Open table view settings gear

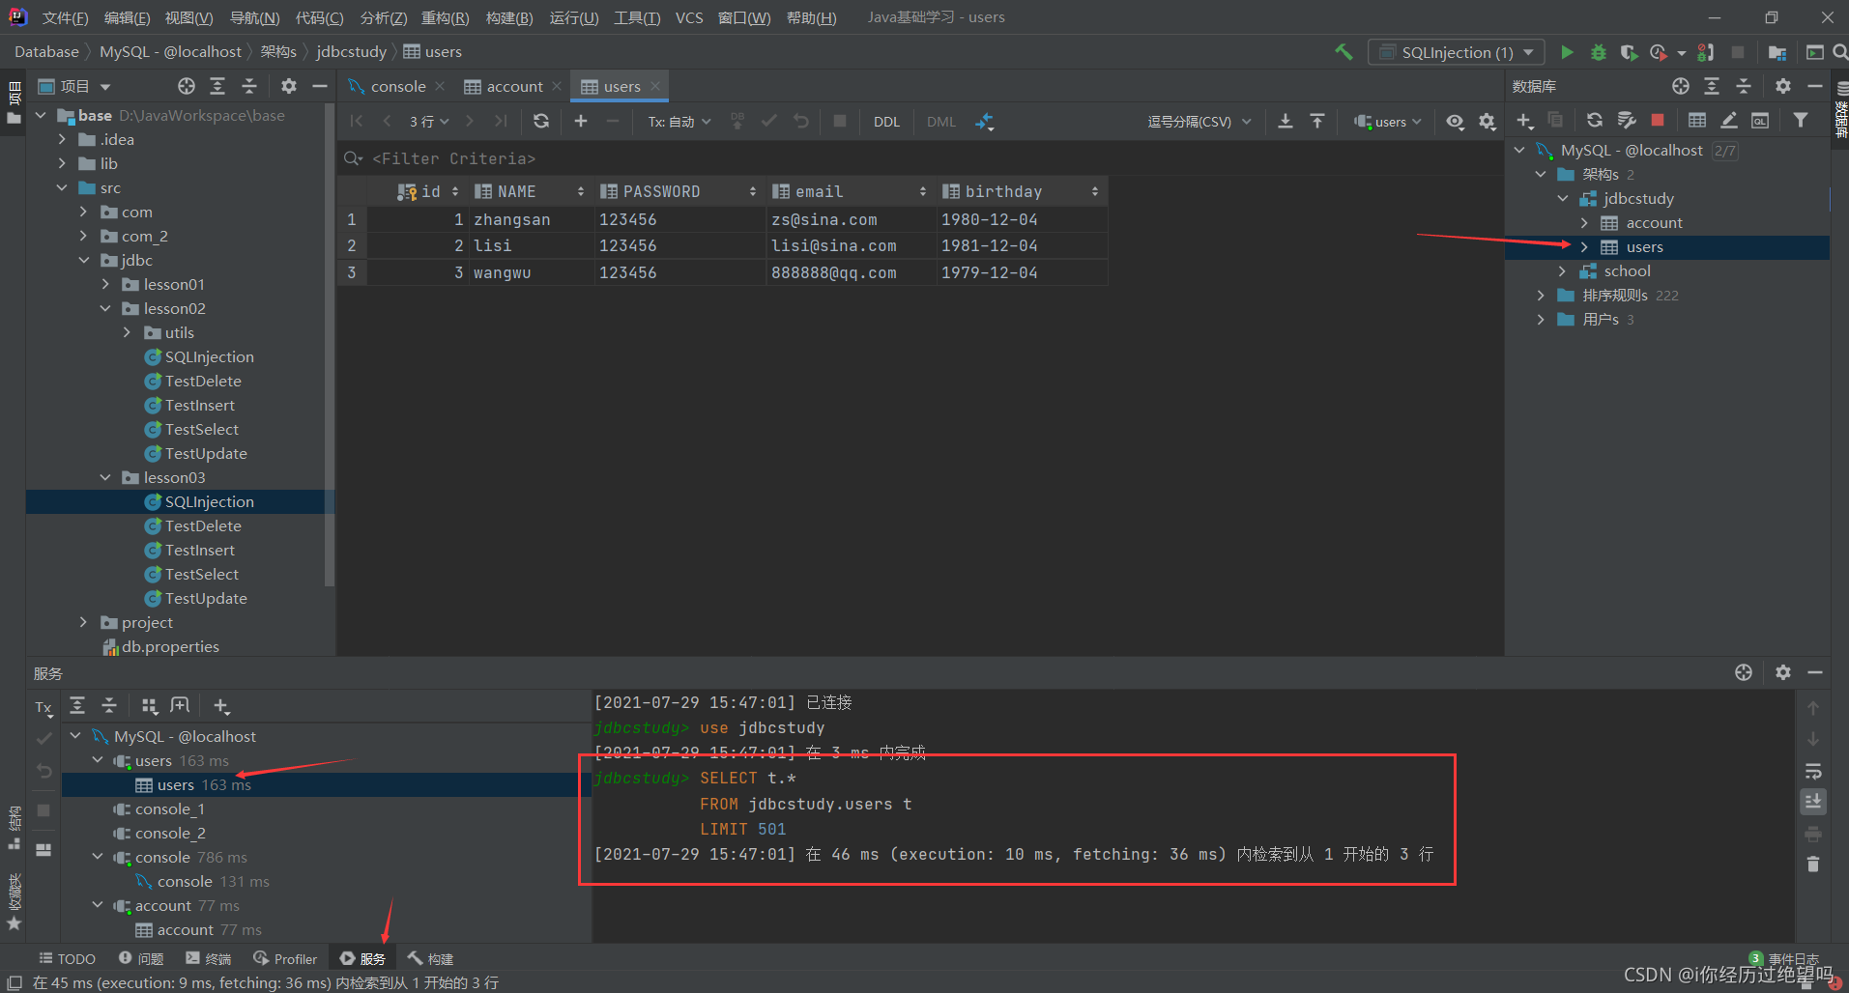[1488, 121]
